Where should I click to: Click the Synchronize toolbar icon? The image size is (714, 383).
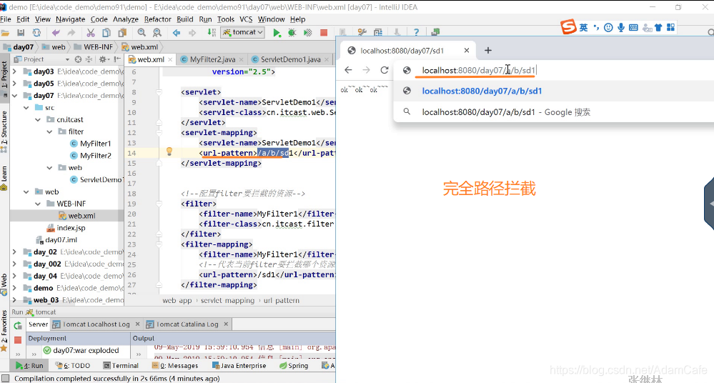[x=36, y=33]
